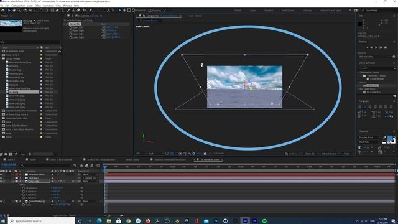Select the cloud Comp 1 project item
Screen dimensions: 398x224
click(12, 55)
